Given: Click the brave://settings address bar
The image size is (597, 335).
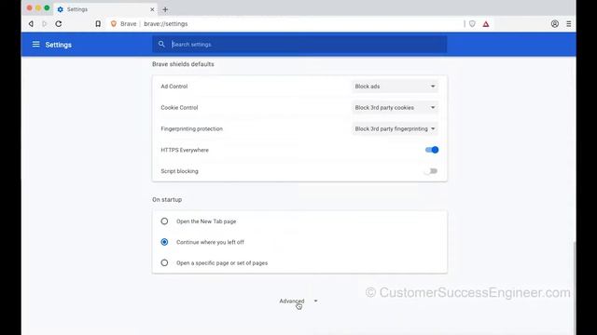Looking at the screenshot, I should [x=166, y=23].
